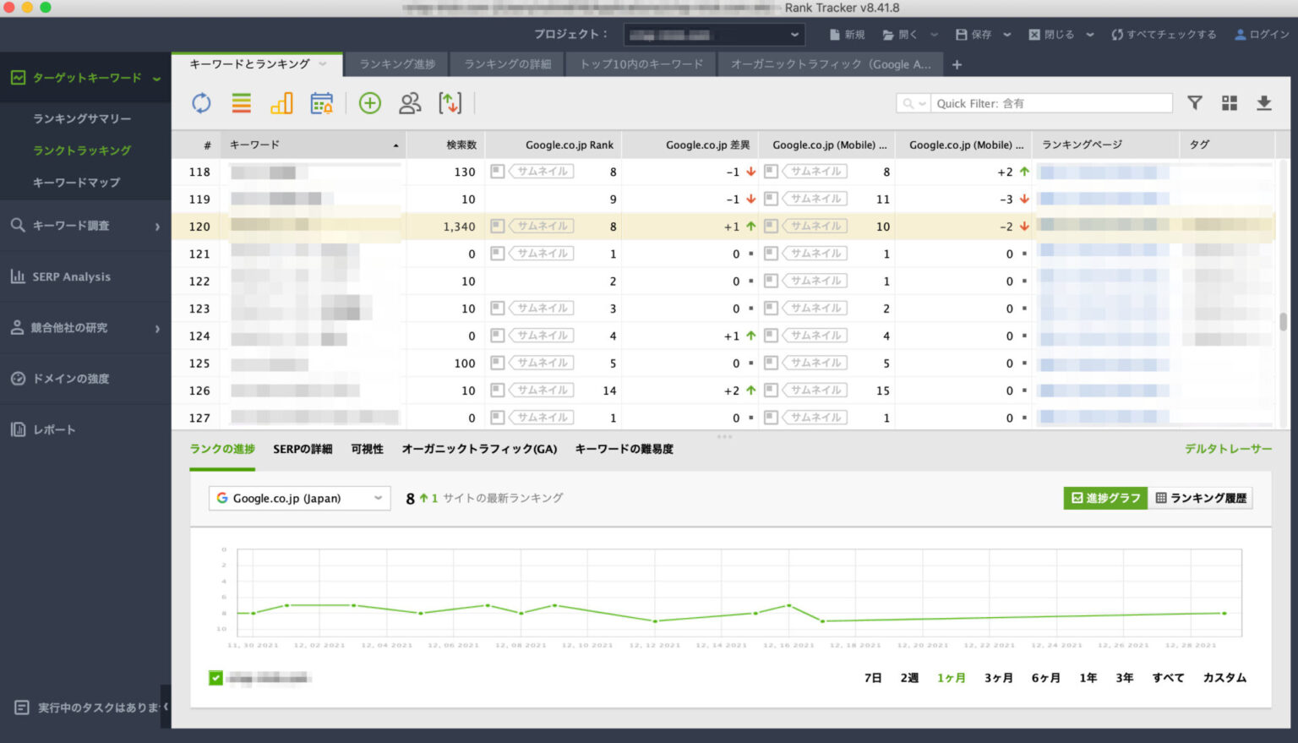Click ターゲットキーワード sidebar section
Image resolution: width=1298 pixels, height=743 pixels.
click(x=86, y=78)
